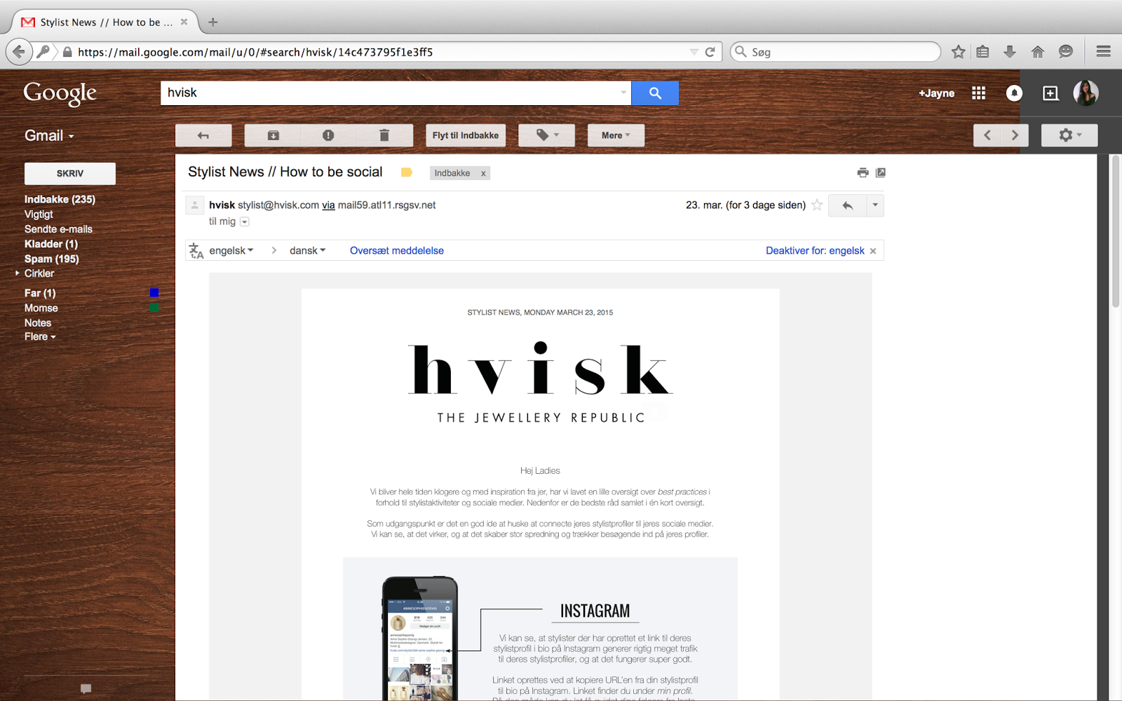Open a new browser tab

point(213,22)
